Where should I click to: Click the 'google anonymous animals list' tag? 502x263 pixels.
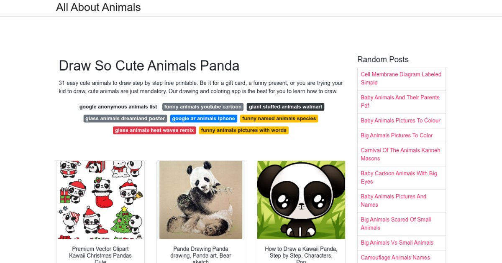tap(118, 106)
